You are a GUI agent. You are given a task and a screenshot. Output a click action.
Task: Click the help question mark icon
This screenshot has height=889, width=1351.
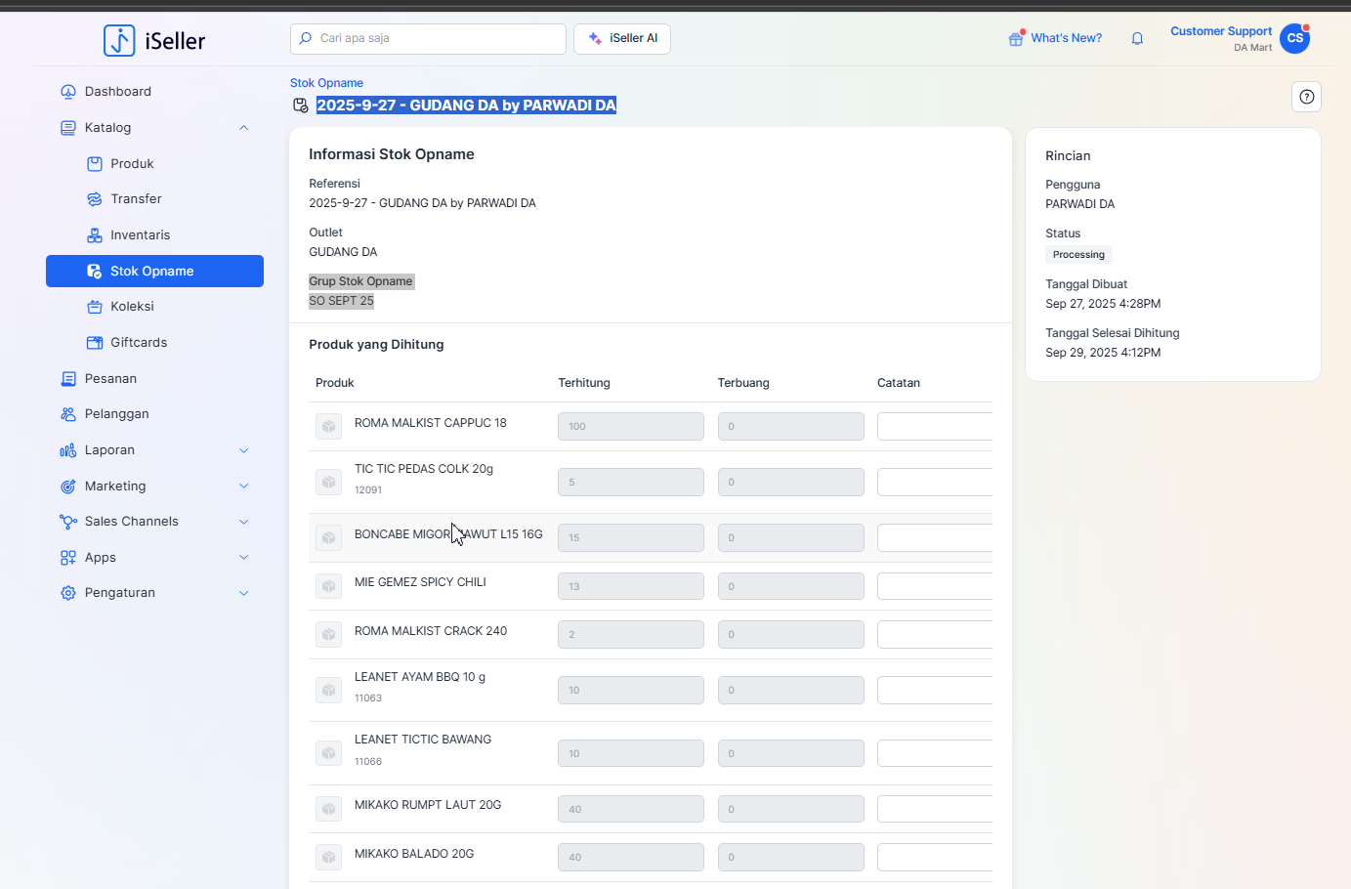pyautogui.click(x=1306, y=97)
